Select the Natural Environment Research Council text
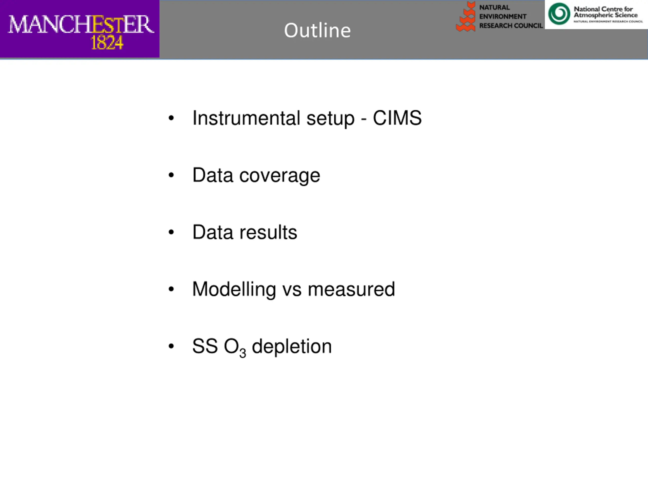This screenshot has height=486, width=648. (511, 16)
